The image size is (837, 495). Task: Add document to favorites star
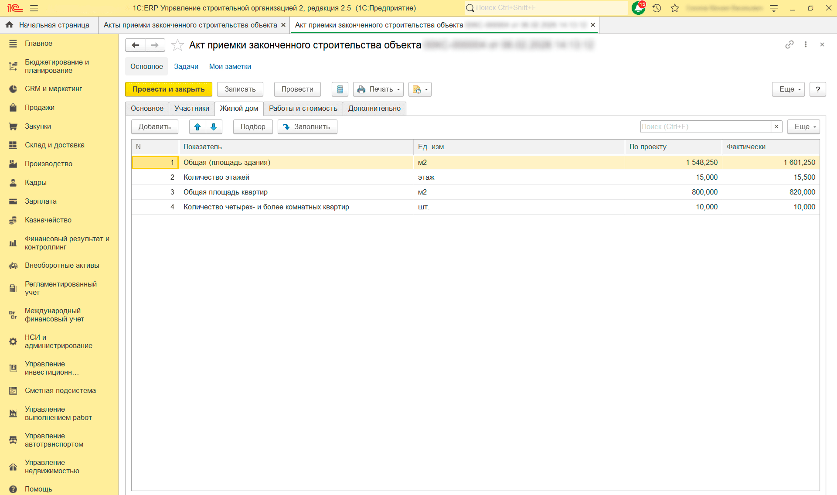[177, 45]
